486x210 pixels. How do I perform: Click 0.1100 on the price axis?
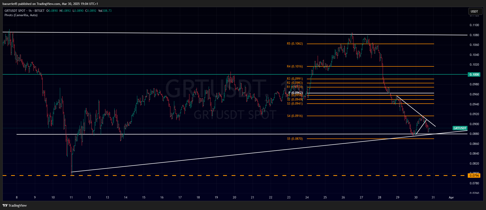(474, 25)
